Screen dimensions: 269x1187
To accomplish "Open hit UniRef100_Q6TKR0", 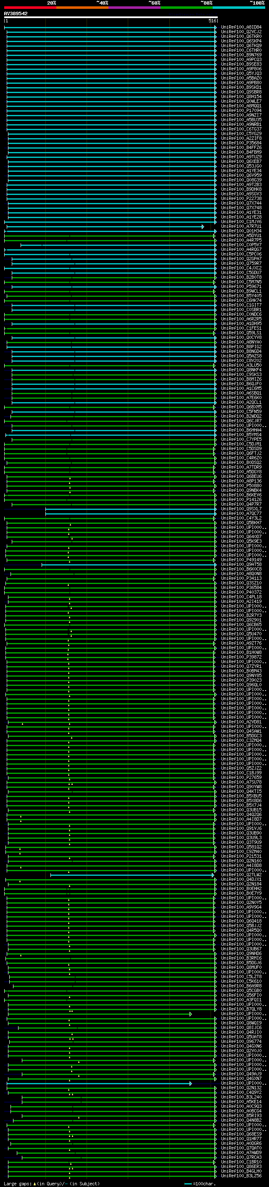I will (x=241, y=36).
